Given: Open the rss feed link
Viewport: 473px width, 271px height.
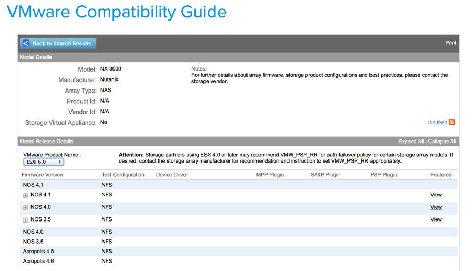Looking at the screenshot, I should click(437, 122).
